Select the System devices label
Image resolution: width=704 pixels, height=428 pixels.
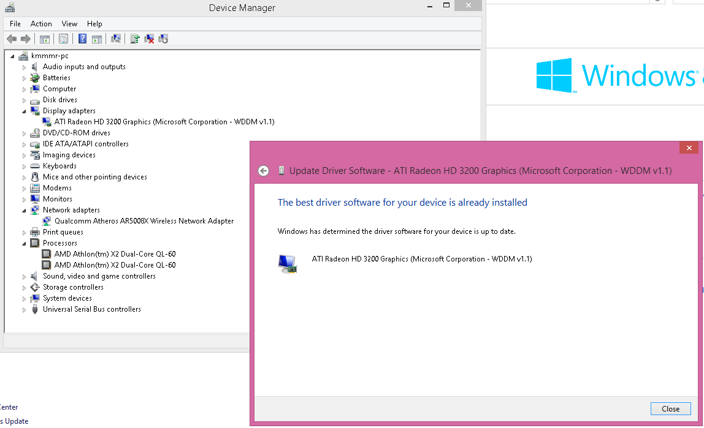tap(67, 298)
